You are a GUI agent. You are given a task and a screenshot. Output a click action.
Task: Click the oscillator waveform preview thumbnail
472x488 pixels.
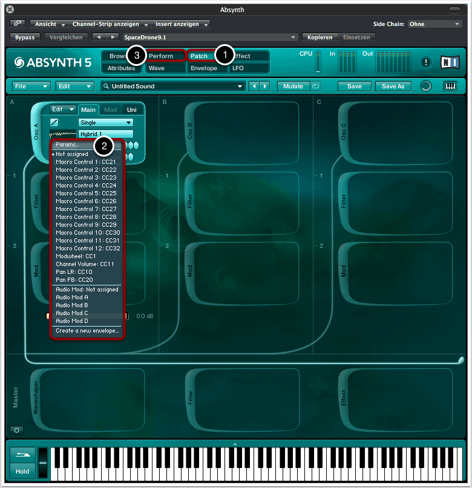(x=62, y=134)
